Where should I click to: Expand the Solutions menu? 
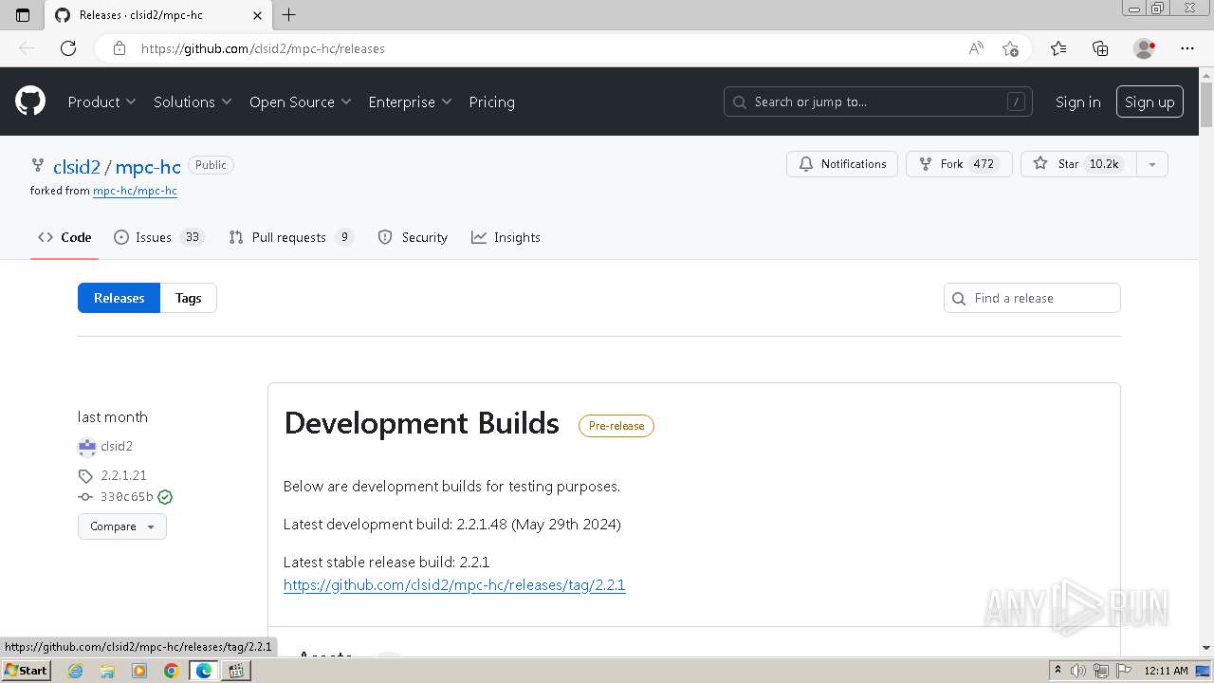point(193,102)
